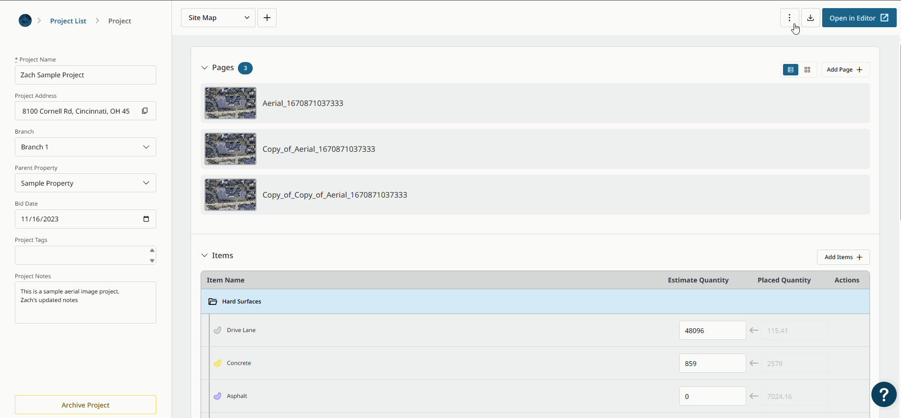This screenshot has width=901, height=418.
Task: Open the Copy_of_Aerial_1670871037333 page thumbnail
Action: (x=230, y=149)
